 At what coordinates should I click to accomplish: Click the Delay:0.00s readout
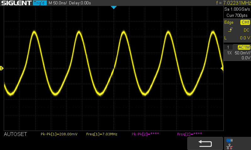click(x=80, y=3)
